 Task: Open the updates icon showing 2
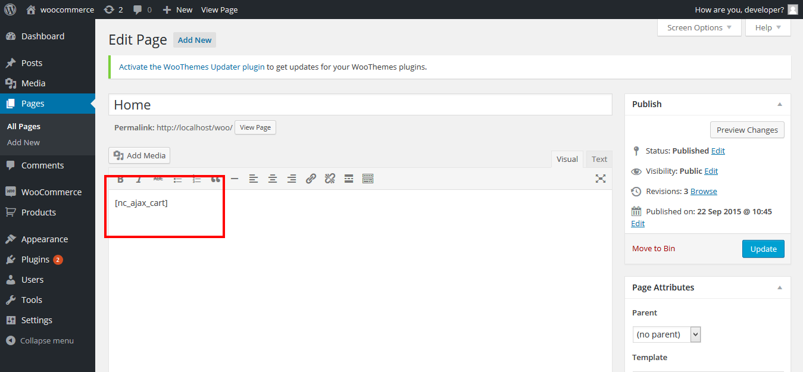point(113,10)
